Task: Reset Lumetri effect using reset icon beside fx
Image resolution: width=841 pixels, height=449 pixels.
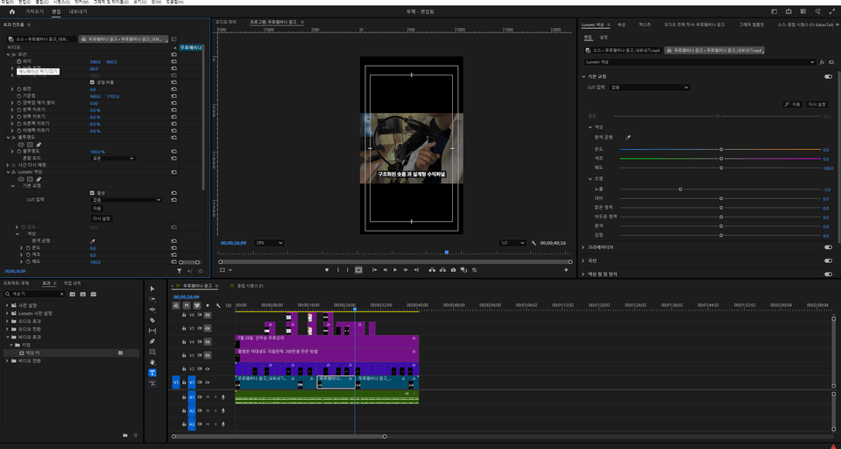Action: click(831, 62)
